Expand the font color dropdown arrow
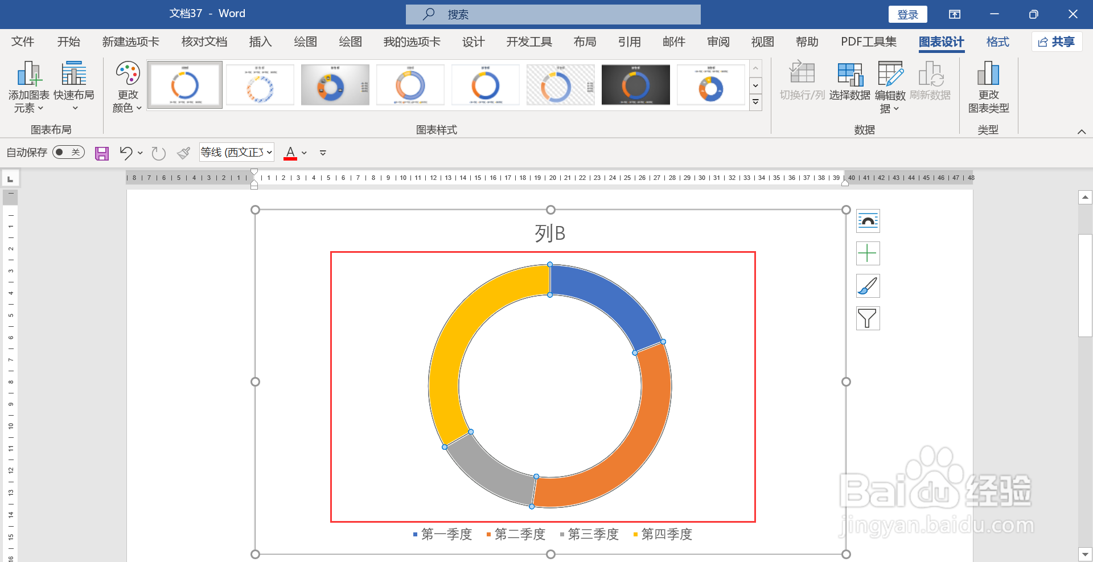 pos(304,153)
